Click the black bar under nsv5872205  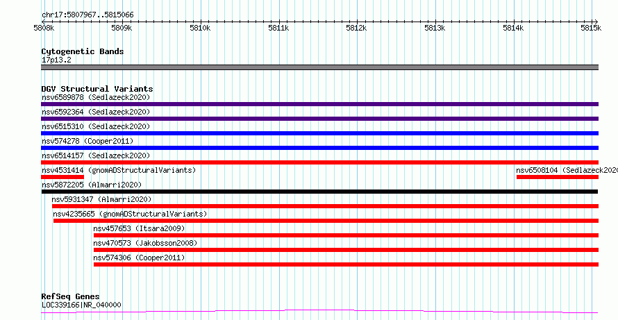[x=319, y=192]
